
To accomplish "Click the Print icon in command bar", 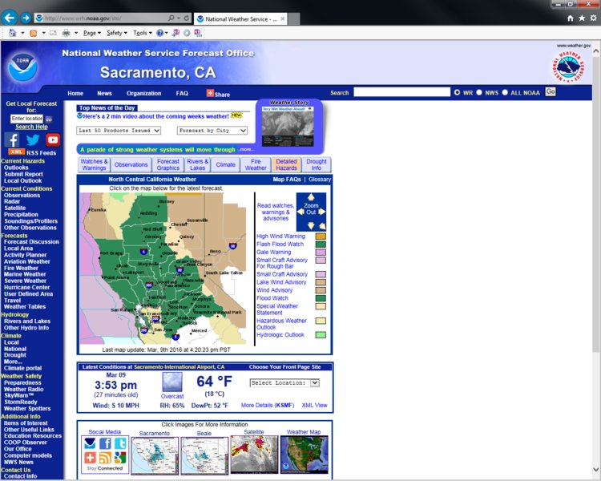I will pos(67,33).
